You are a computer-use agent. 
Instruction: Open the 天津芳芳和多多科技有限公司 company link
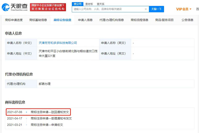58,43
